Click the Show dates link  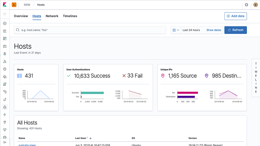tap(214, 30)
